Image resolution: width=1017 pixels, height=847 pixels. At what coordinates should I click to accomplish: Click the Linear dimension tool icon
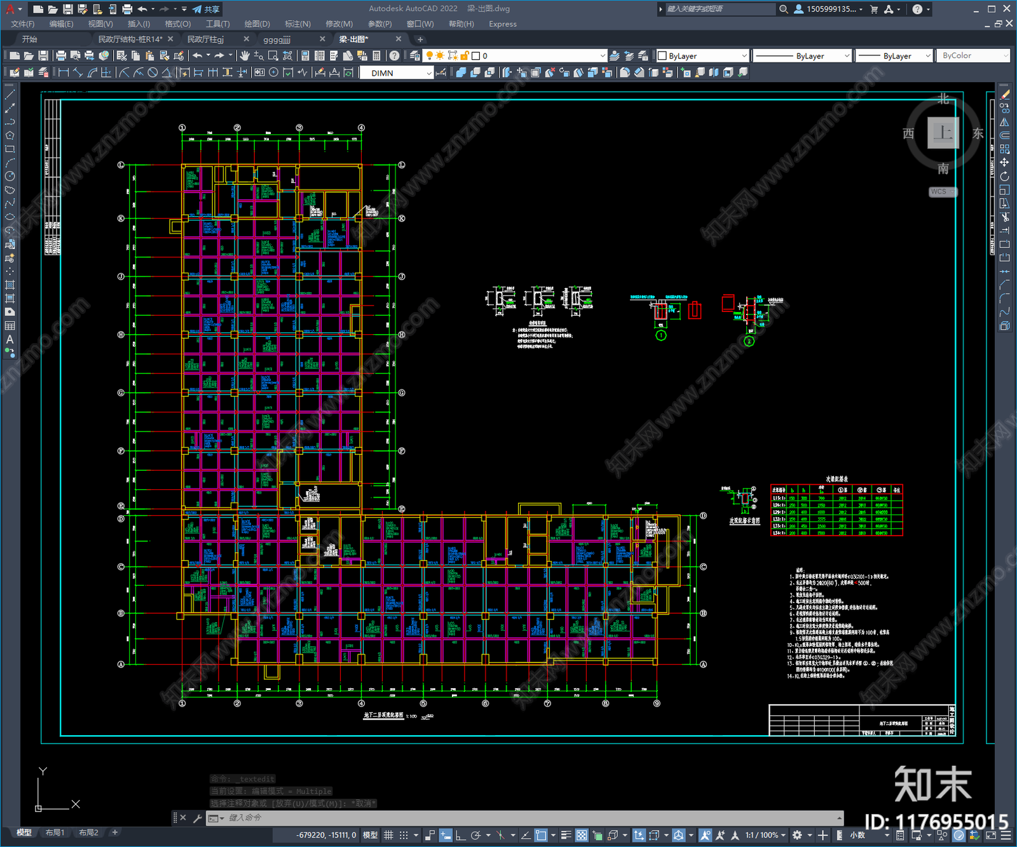(x=64, y=72)
